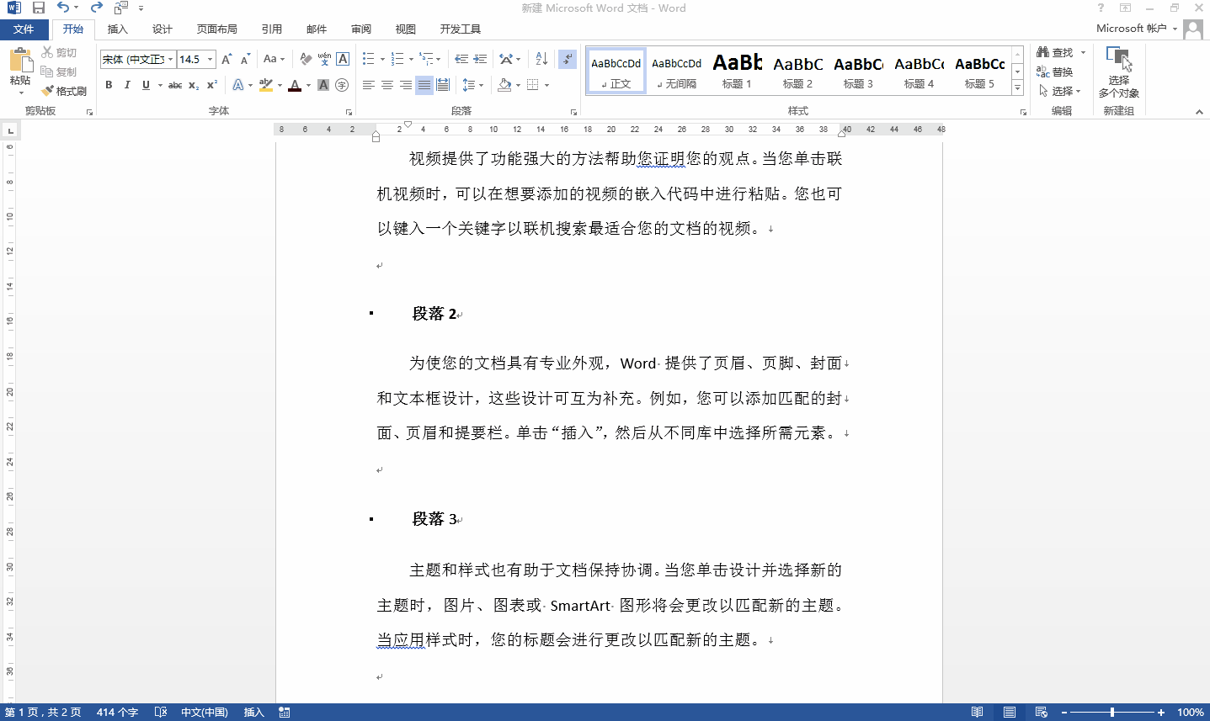
Task: Toggle Bold formatting
Action: pyautogui.click(x=109, y=85)
